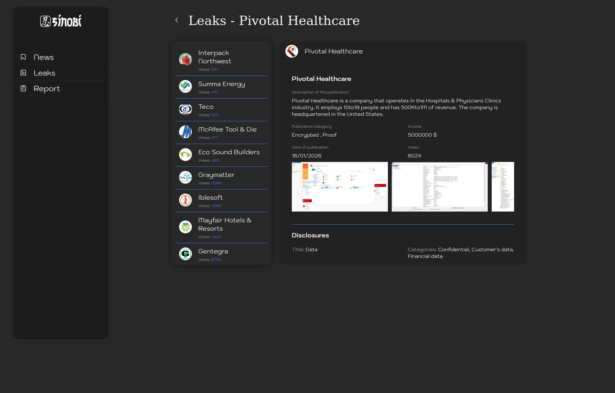Open the first proof screenshot thumbnail
This screenshot has height=393, width=615.
340,187
